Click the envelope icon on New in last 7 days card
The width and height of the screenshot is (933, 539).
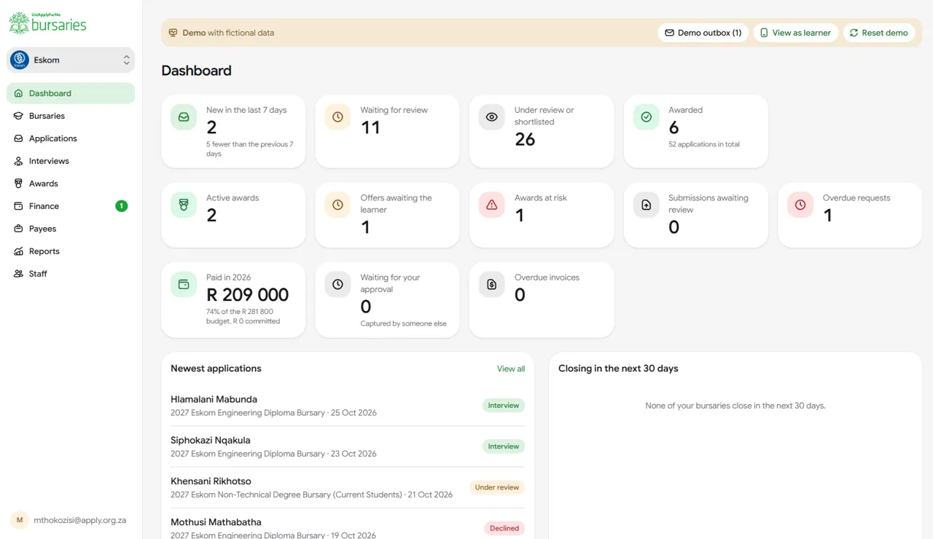tap(184, 117)
